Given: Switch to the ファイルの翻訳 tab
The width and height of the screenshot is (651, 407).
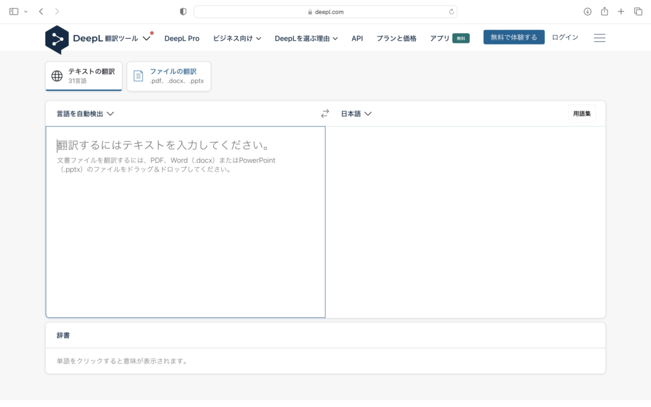Looking at the screenshot, I should pos(169,76).
